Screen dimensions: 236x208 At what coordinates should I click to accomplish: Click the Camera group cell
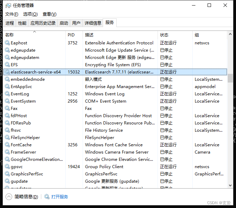click(x=202, y=152)
